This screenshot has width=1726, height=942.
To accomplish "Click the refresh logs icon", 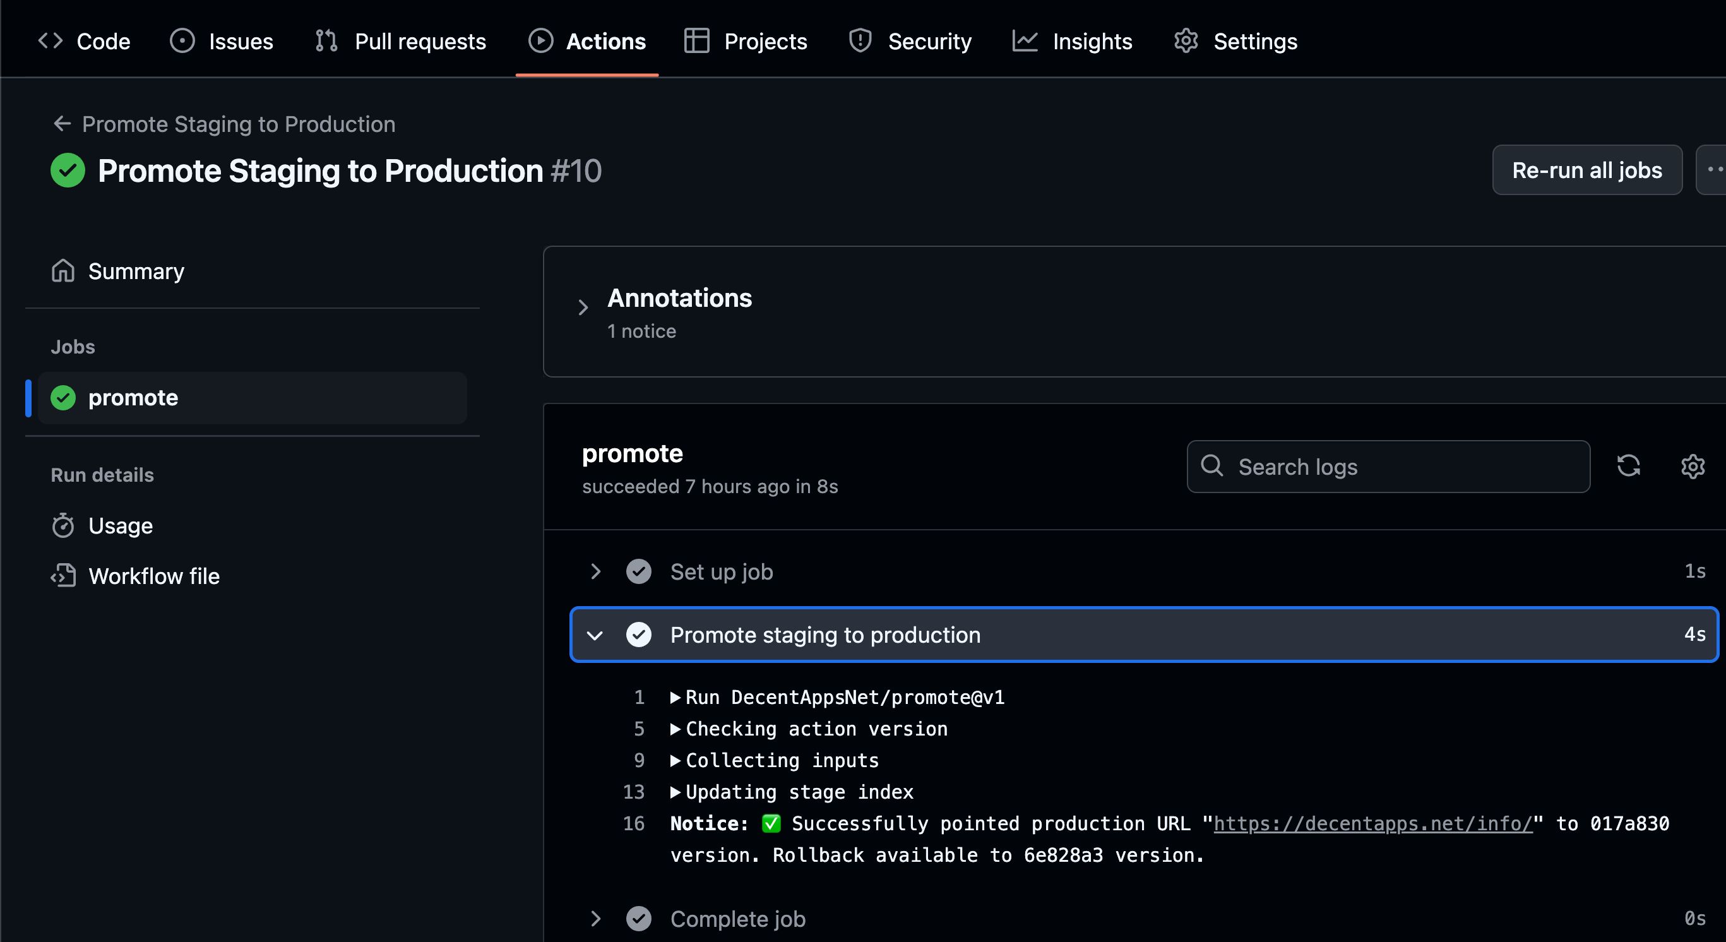I will point(1628,466).
